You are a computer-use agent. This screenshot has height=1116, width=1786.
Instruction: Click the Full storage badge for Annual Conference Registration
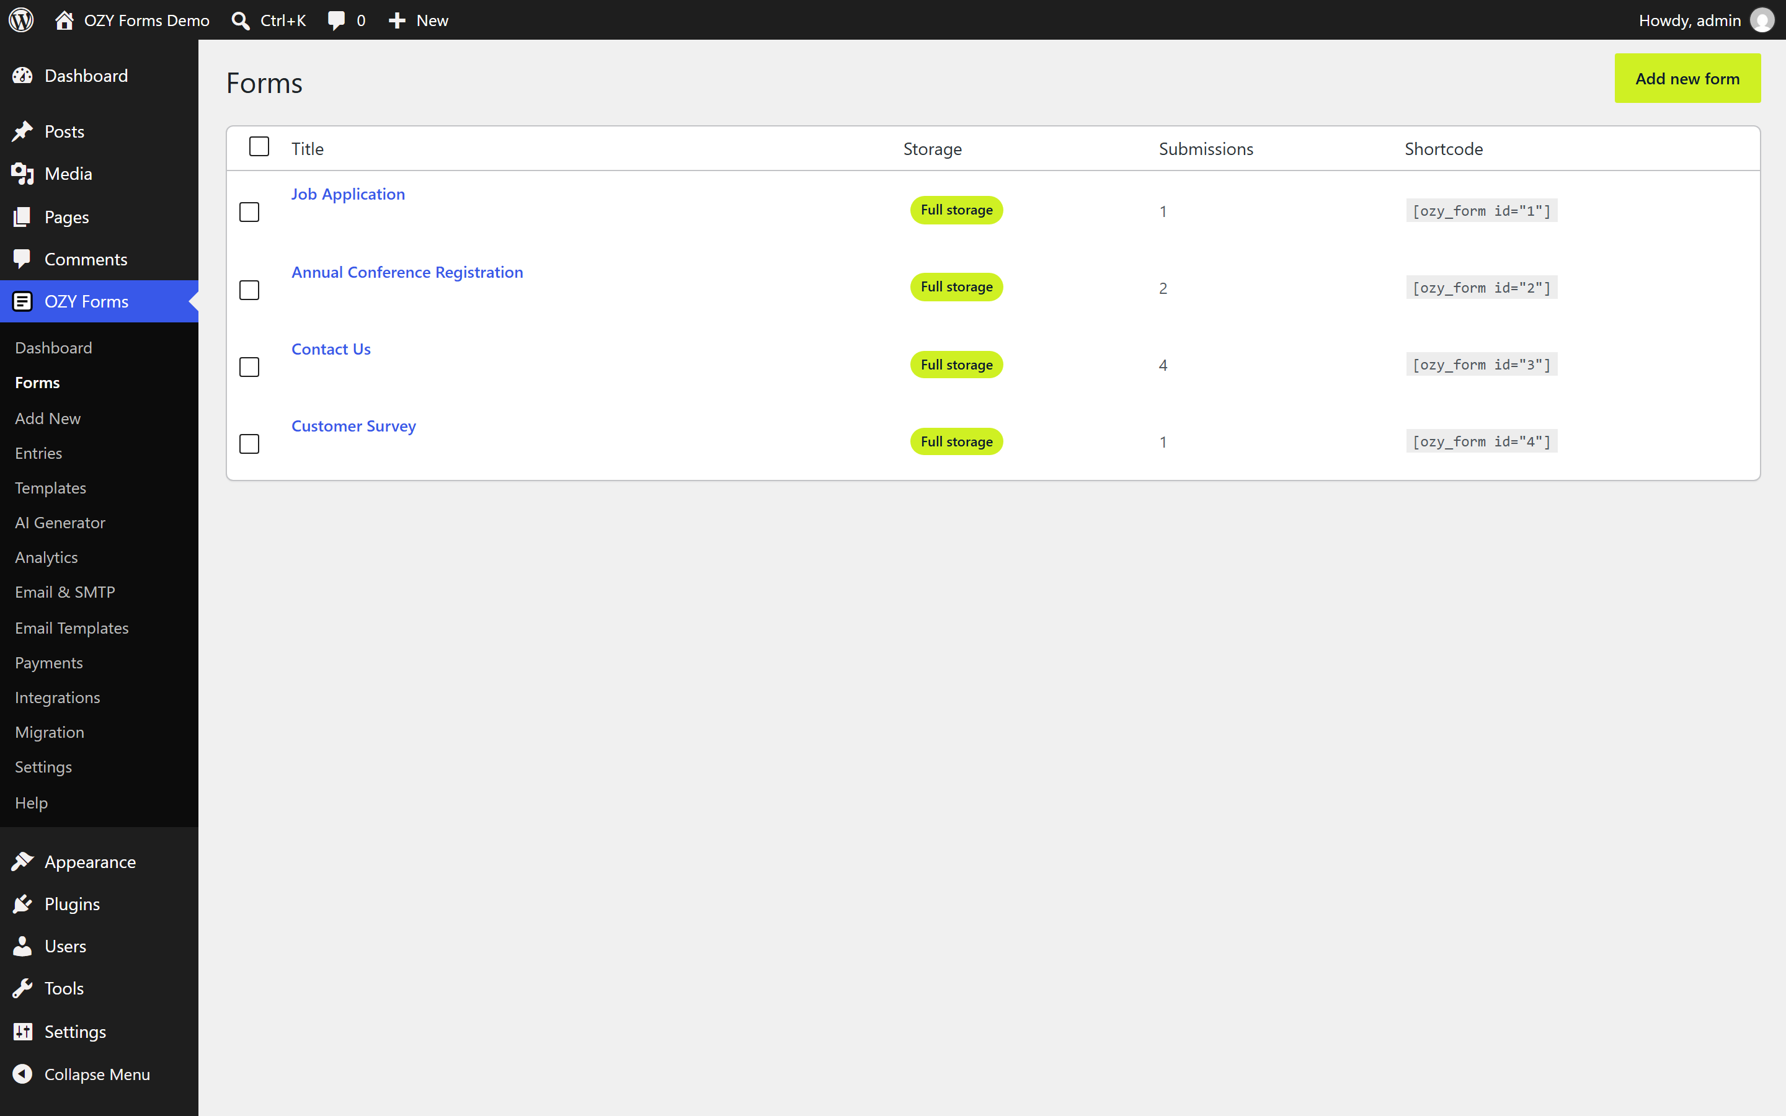[956, 286]
